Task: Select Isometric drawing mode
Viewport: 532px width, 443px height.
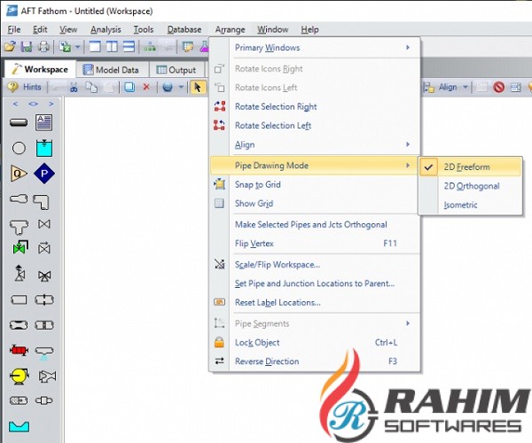Action: click(x=470, y=205)
